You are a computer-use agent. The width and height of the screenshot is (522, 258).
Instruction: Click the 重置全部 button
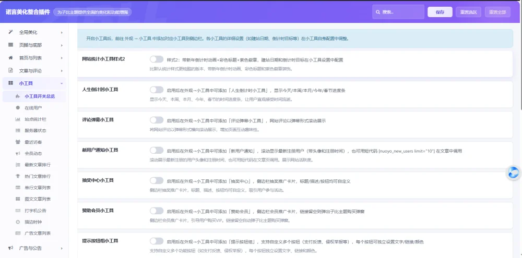pos(497,12)
